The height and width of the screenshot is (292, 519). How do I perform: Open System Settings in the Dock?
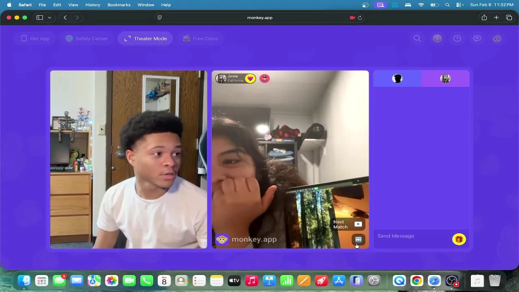point(374,281)
